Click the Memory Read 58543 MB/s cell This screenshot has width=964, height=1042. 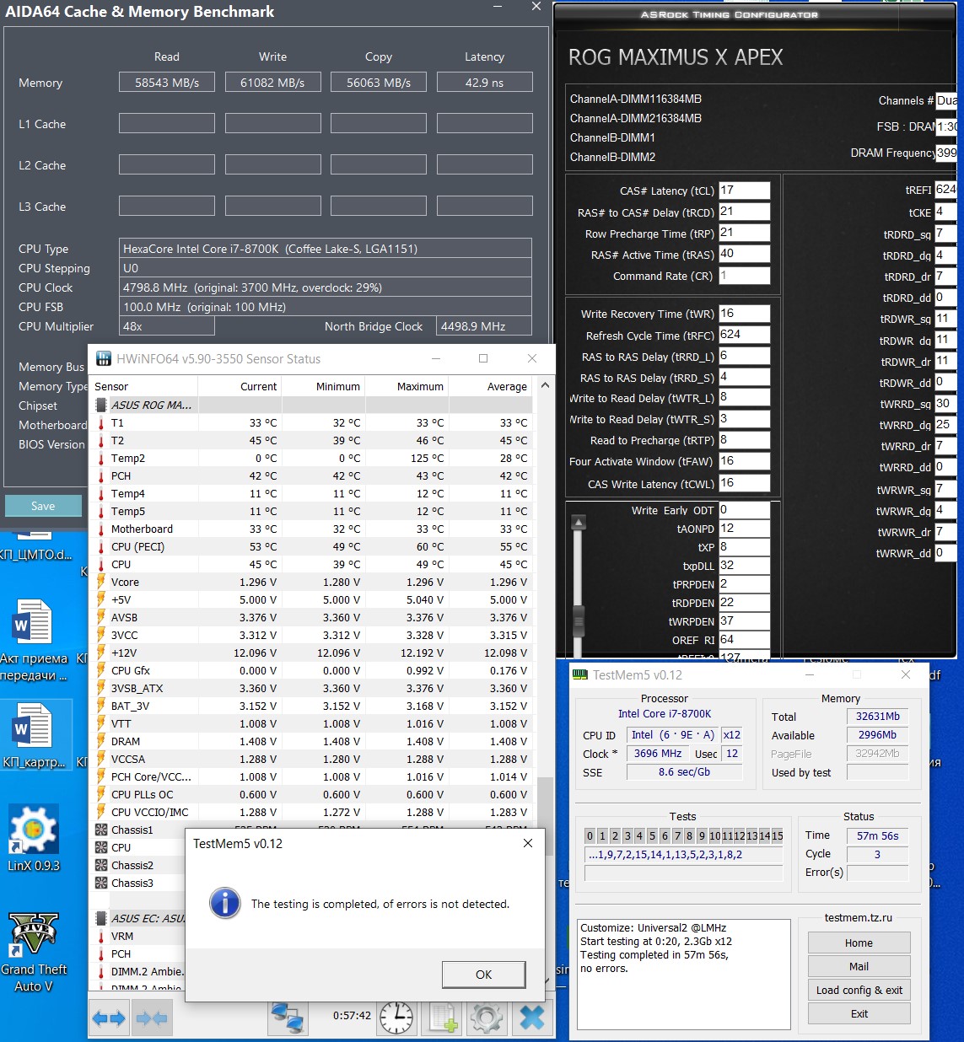[x=167, y=83]
